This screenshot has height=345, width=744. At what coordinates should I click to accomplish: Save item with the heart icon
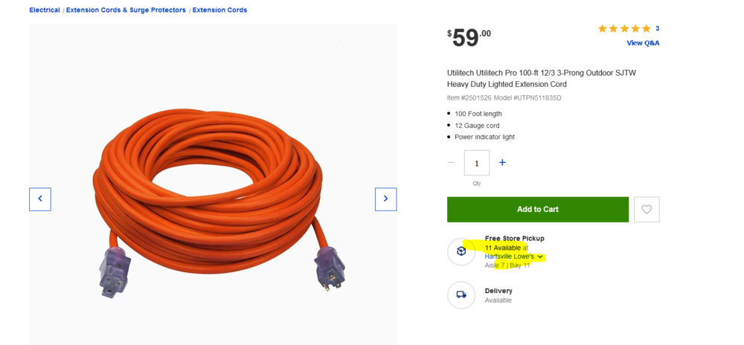tap(647, 210)
